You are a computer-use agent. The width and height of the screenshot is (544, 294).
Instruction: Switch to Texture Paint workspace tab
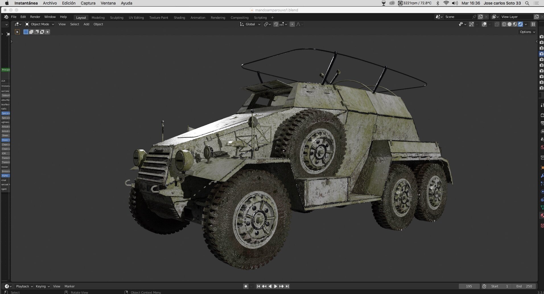tap(159, 18)
